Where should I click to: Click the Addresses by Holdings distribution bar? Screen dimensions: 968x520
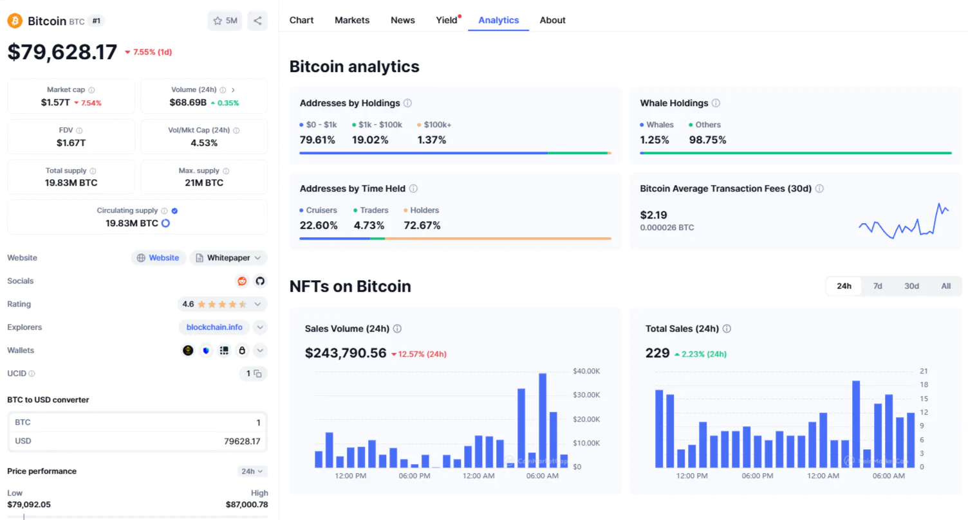[456, 153]
